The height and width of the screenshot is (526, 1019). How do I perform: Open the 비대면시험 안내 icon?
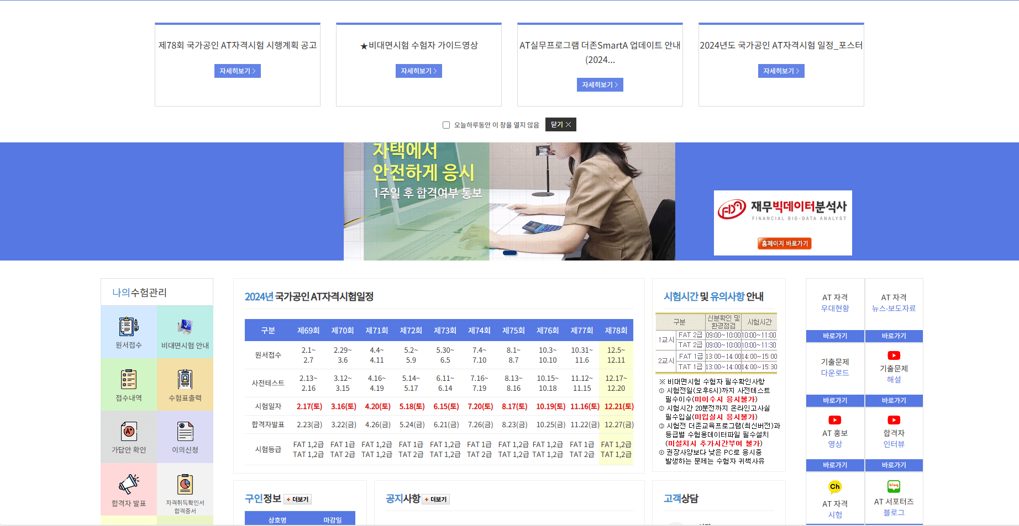tap(185, 326)
